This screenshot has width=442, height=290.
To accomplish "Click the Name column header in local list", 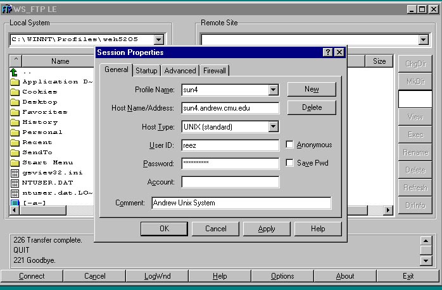I will pyautogui.click(x=58, y=61).
